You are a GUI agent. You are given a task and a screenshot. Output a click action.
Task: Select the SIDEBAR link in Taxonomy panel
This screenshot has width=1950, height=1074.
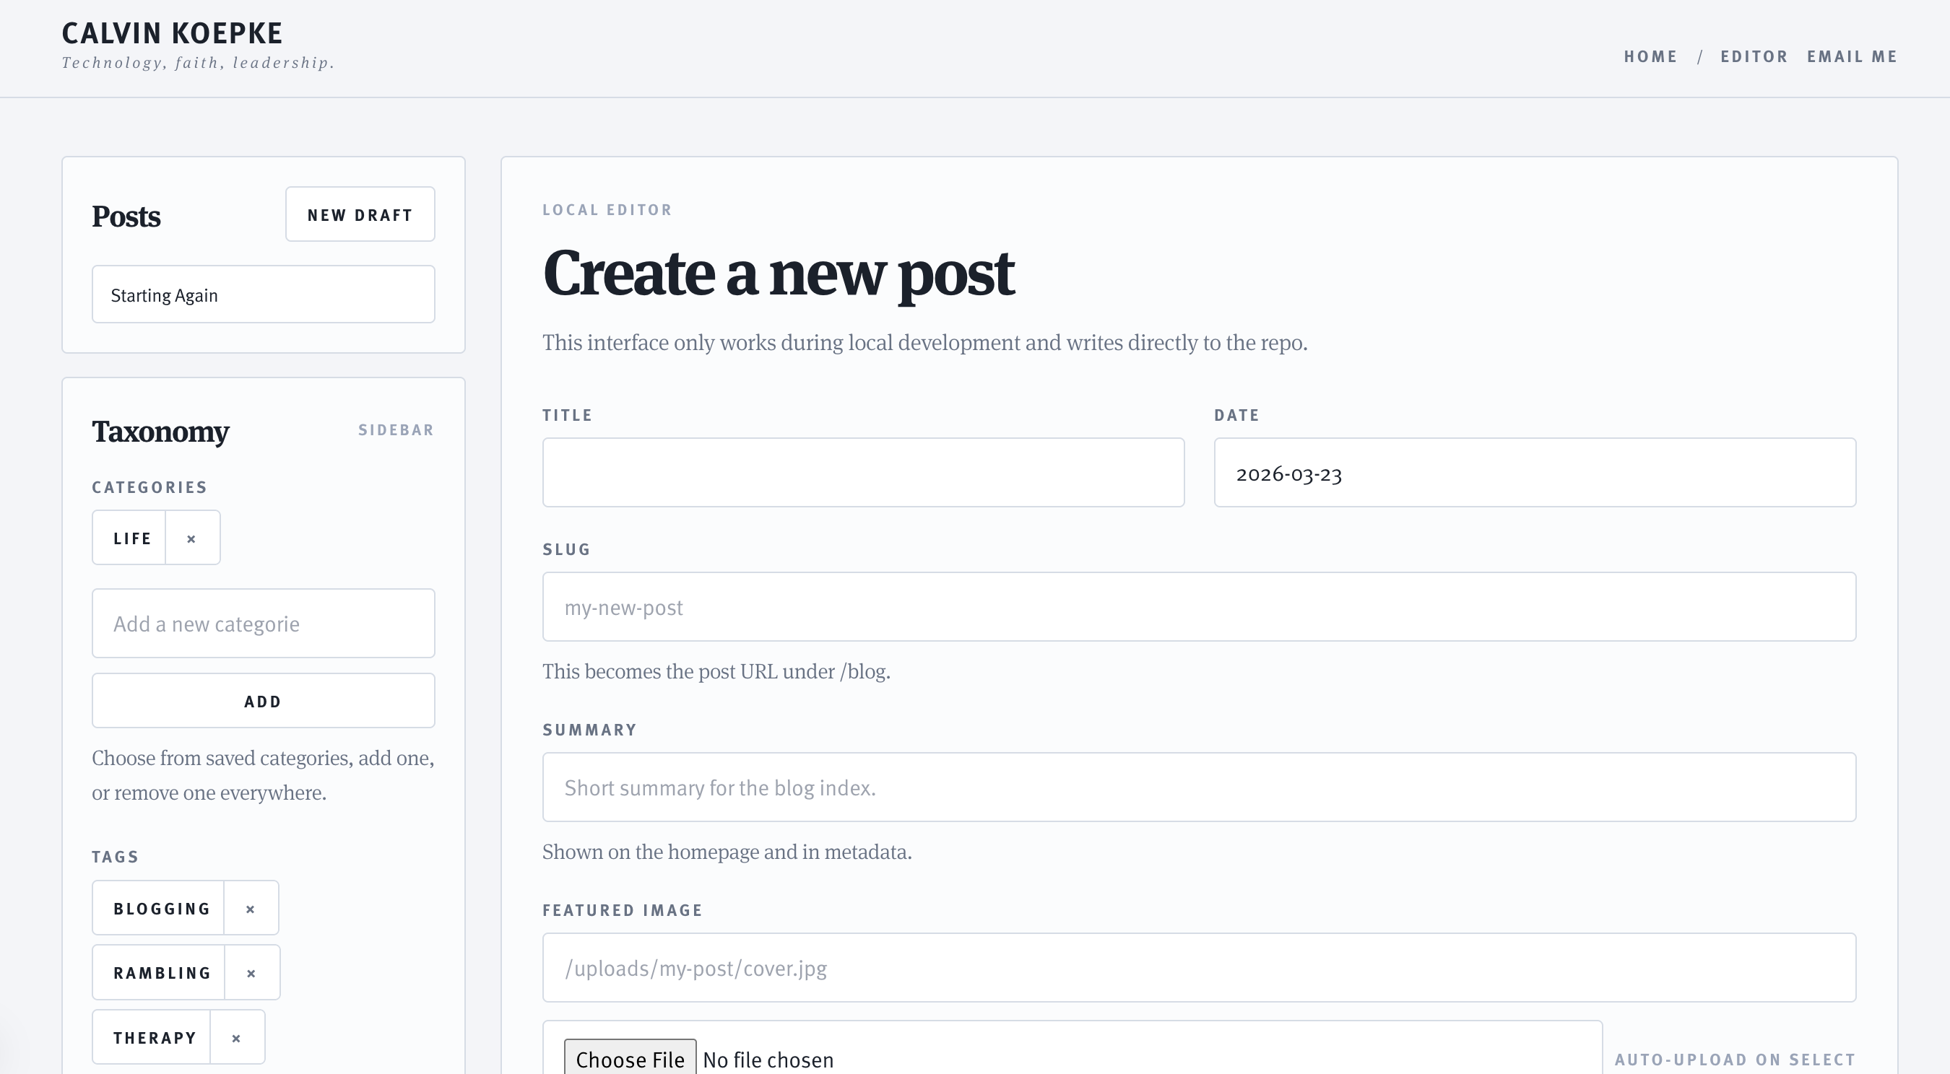point(396,429)
